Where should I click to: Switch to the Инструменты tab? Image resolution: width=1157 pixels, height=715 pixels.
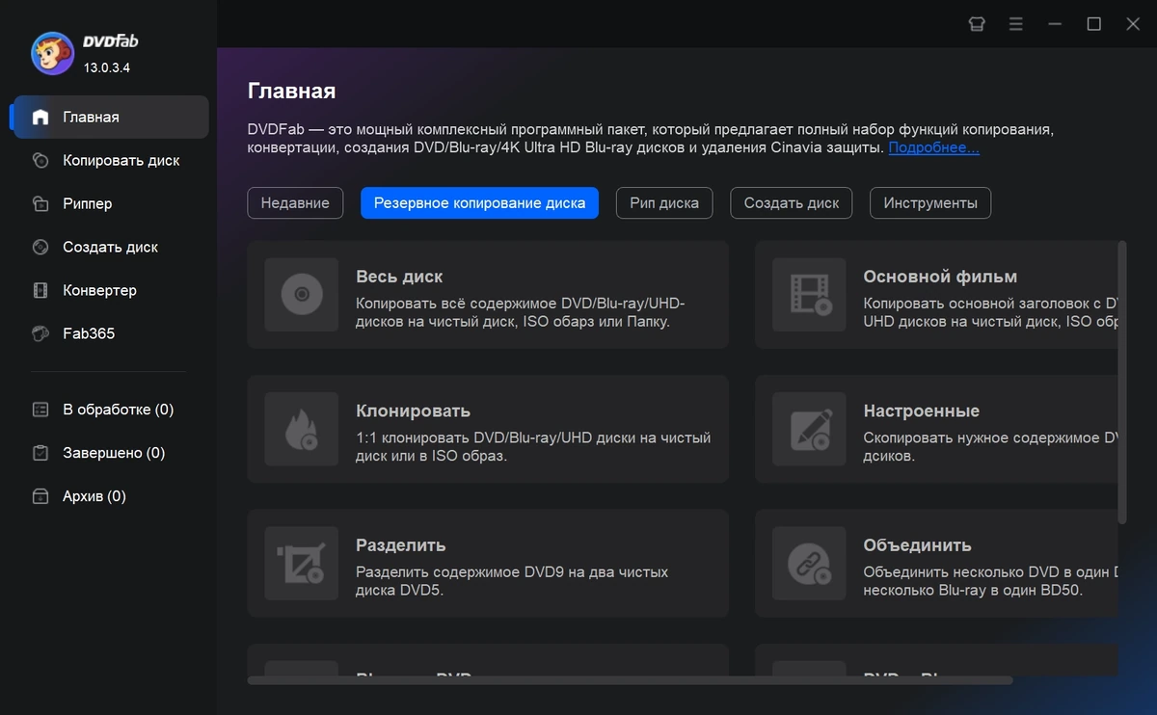pos(930,203)
